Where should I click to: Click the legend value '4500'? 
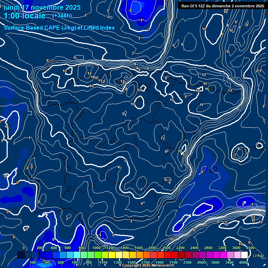tap(250, 248)
